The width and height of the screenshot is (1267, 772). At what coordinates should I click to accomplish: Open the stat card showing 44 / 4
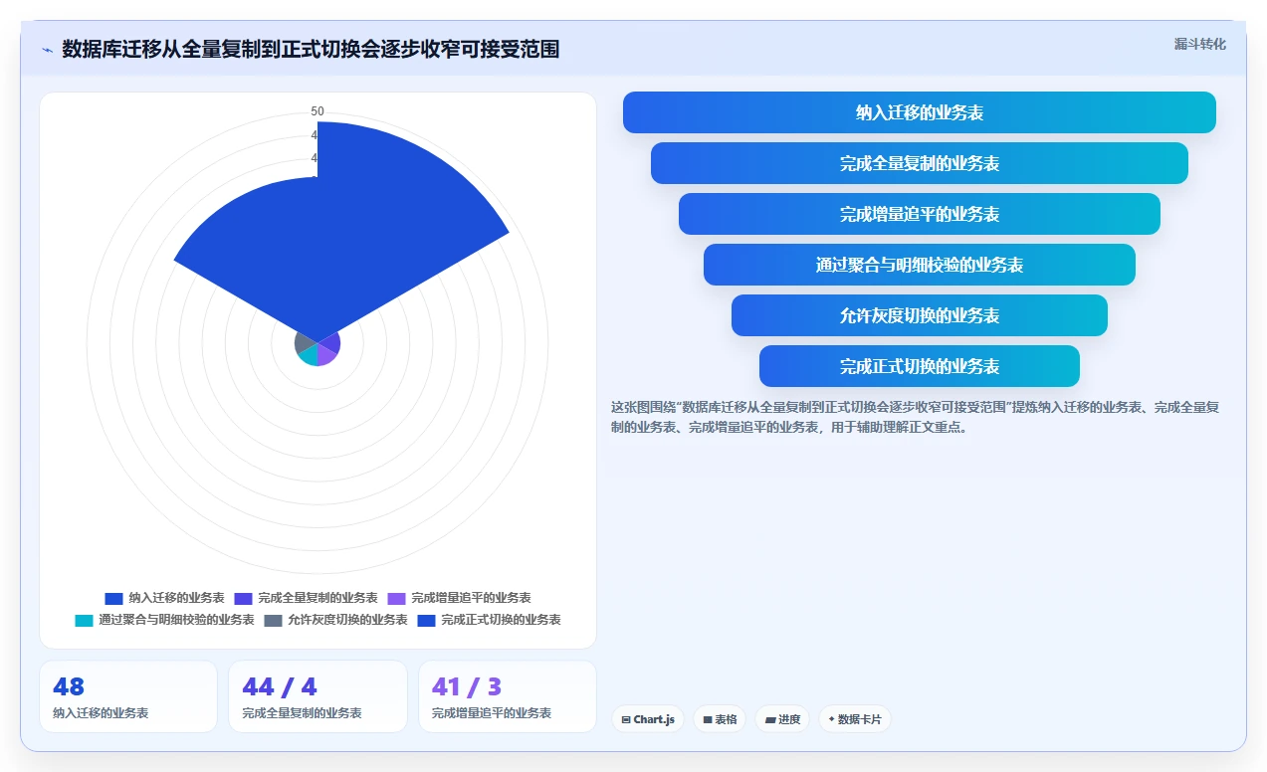tap(317, 696)
